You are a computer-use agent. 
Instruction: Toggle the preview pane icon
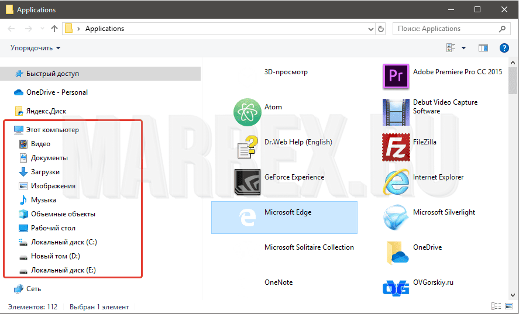coord(483,48)
